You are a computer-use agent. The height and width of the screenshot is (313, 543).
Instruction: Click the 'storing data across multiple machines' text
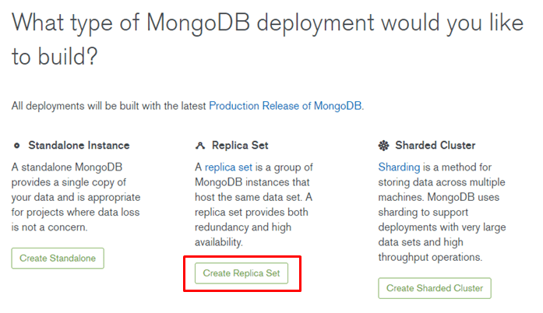click(442, 190)
